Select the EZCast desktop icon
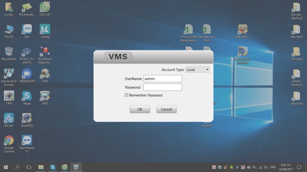 point(9,120)
